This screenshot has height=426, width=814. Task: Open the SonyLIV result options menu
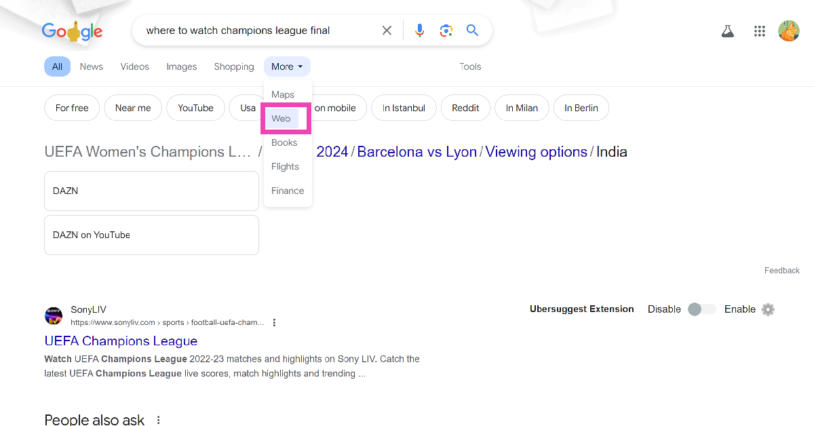pos(275,323)
